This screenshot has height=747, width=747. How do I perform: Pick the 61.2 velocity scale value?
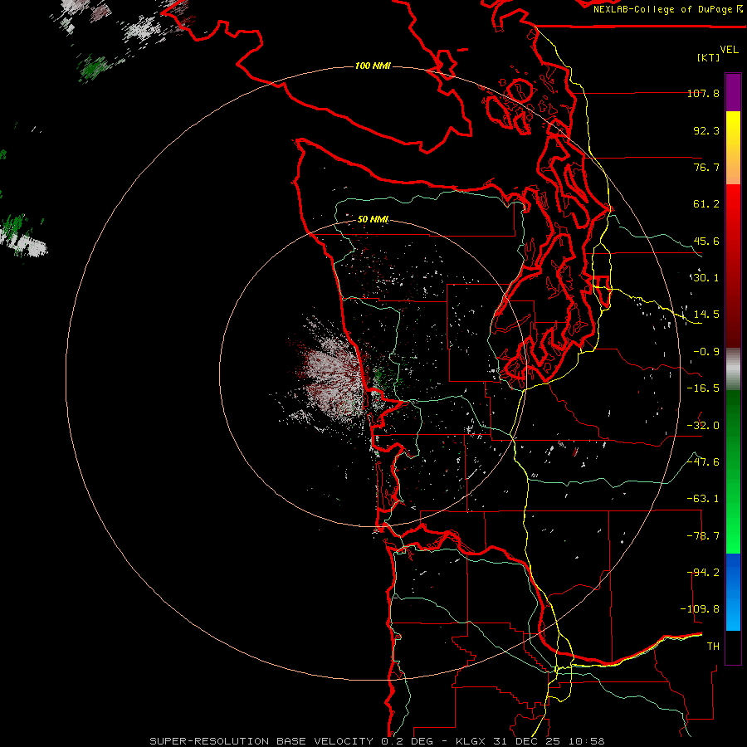point(706,204)
